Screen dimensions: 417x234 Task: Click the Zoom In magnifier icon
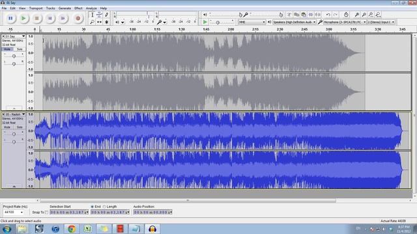click(x=357, y=14)
